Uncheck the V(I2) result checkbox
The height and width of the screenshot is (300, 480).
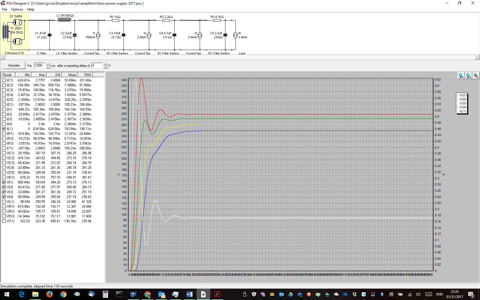(4, 187)
